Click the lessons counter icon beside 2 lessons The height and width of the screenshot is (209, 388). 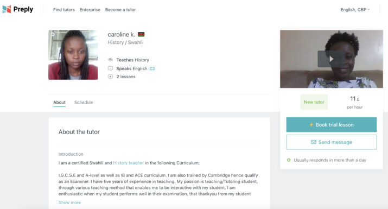(x=110, y=77)
